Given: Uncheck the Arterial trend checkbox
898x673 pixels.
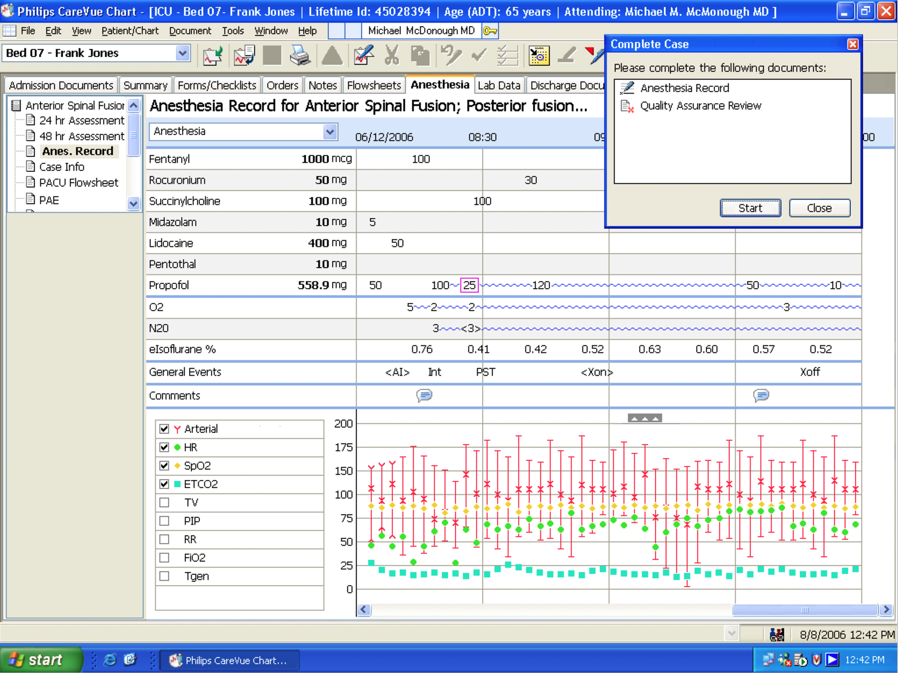Looking at the screenshot, I should [164, 429].
